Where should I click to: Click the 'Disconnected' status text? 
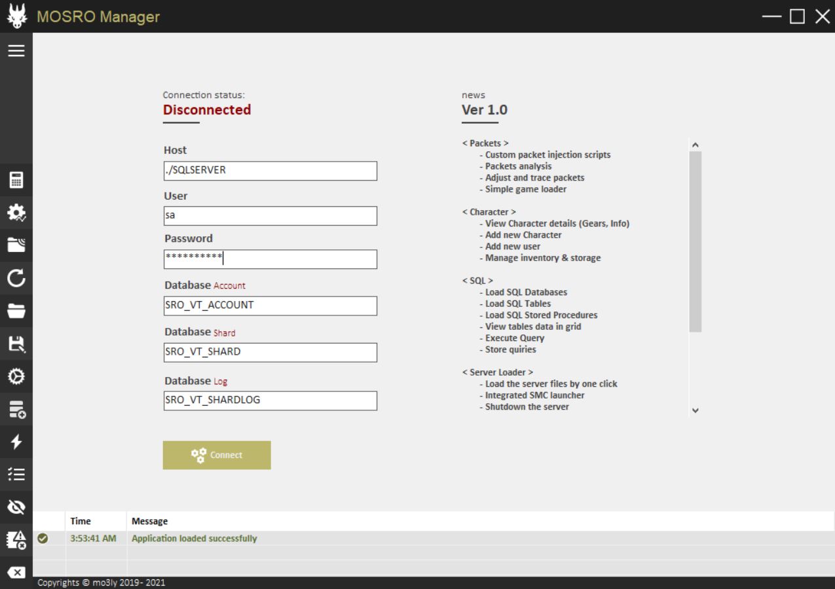(207, 110)
